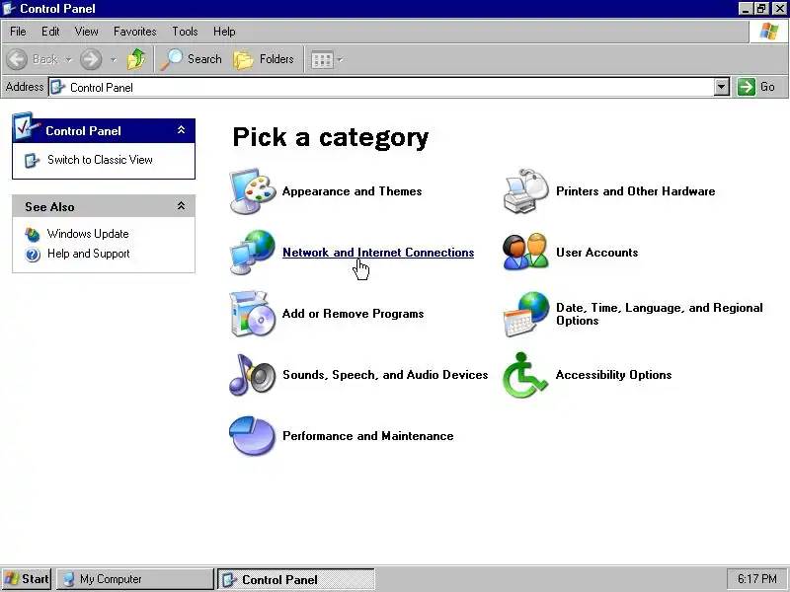Open the Accessibility Options wheelchair icon
This screenshot has height=592, width=790.
525,375
